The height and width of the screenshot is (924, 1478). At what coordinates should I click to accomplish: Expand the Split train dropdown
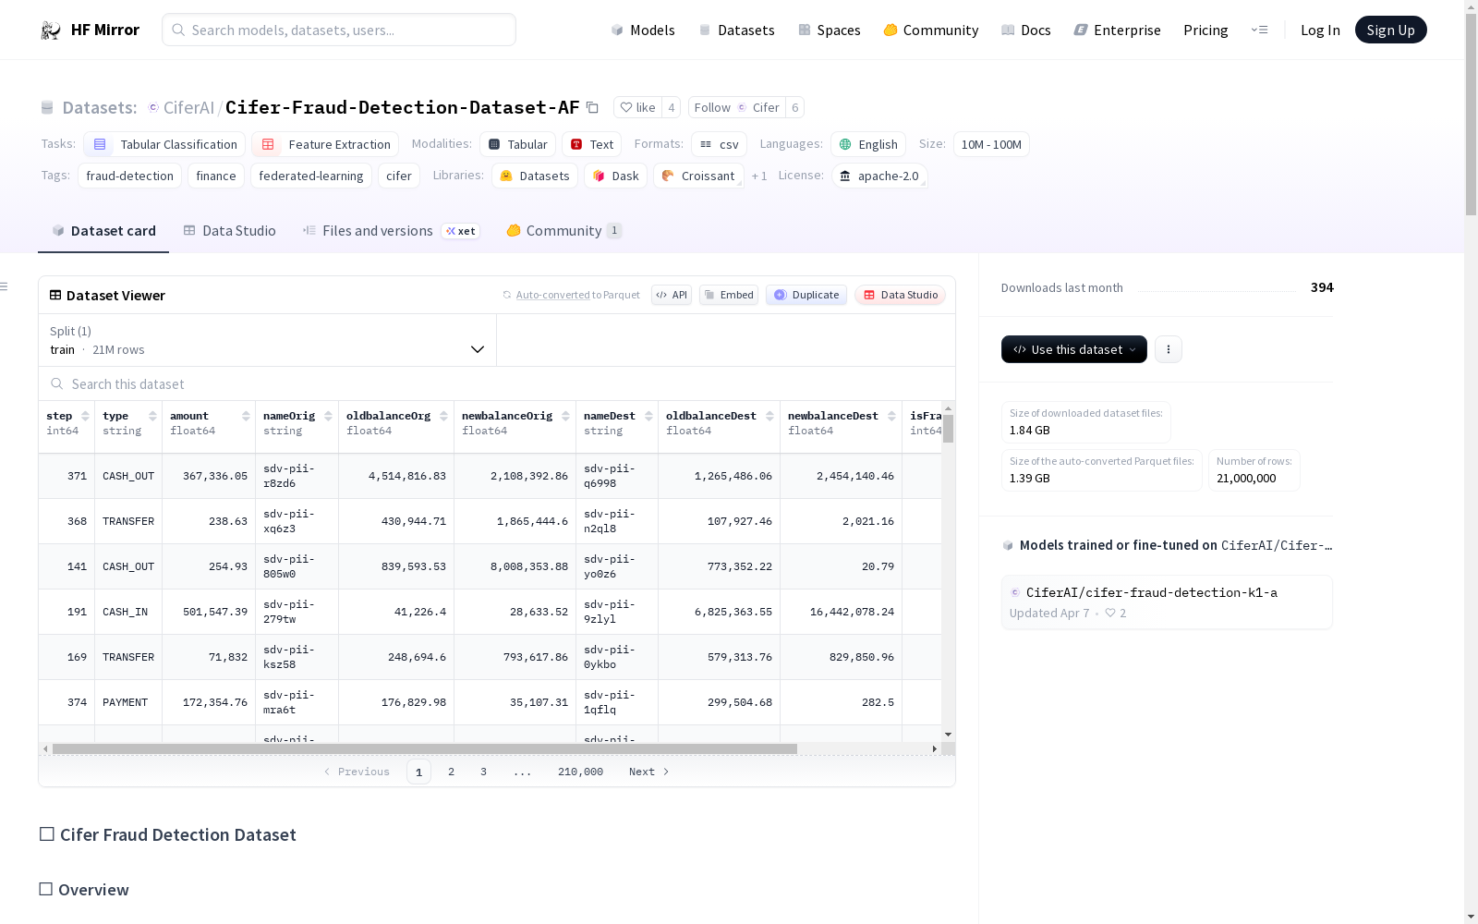(x=267, y=340)
